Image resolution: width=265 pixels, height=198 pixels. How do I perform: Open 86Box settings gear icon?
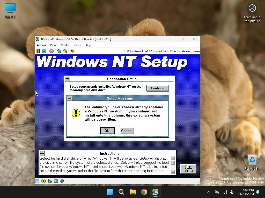(72, 51)
